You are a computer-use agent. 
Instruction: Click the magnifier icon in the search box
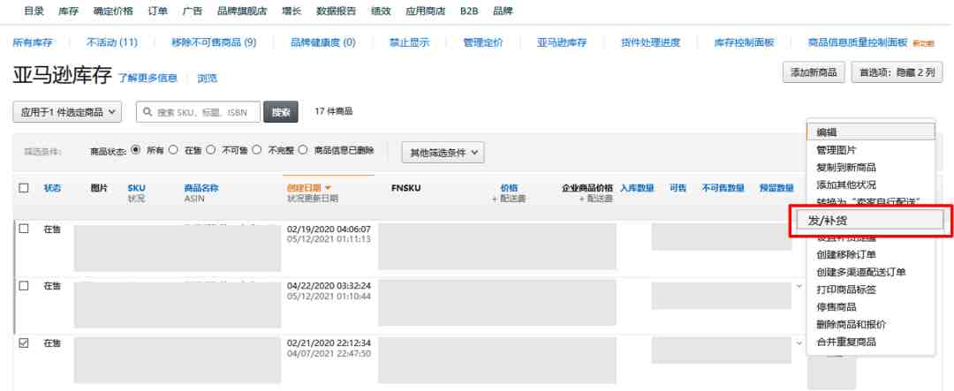147,112
